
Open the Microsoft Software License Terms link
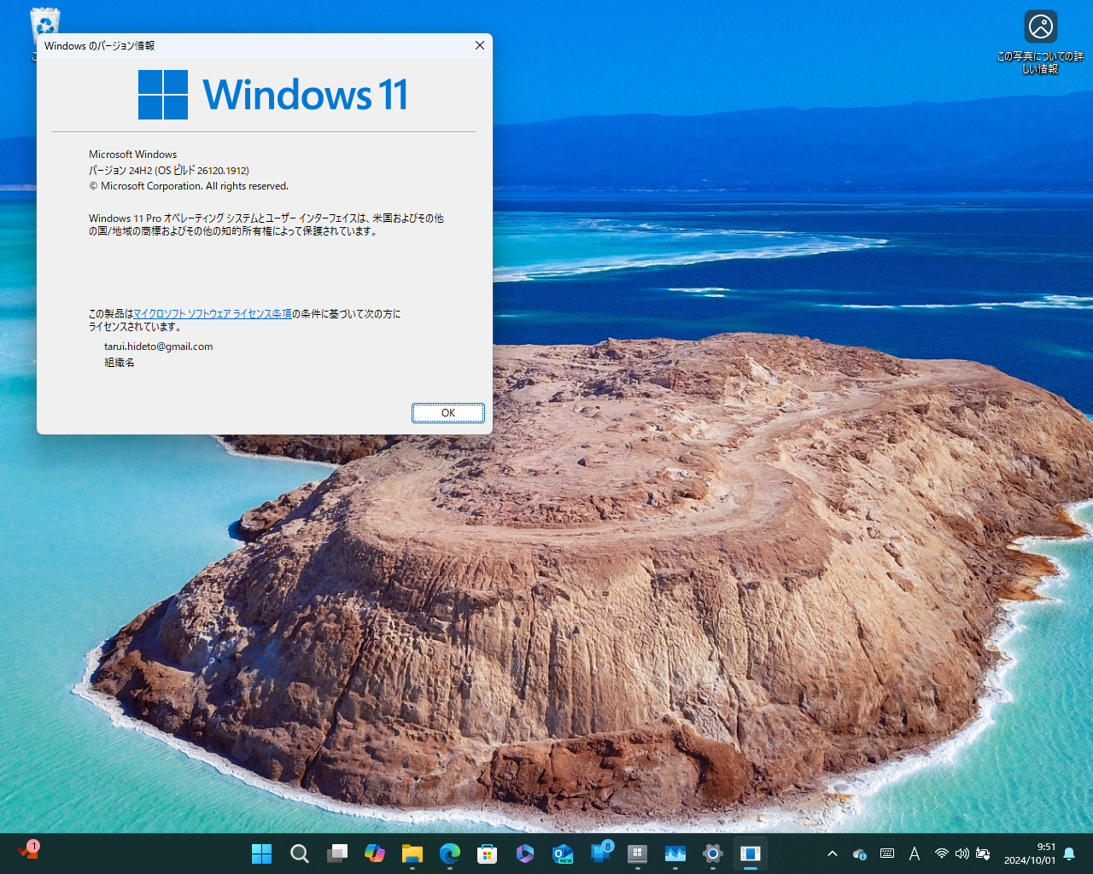pos(212,314)
